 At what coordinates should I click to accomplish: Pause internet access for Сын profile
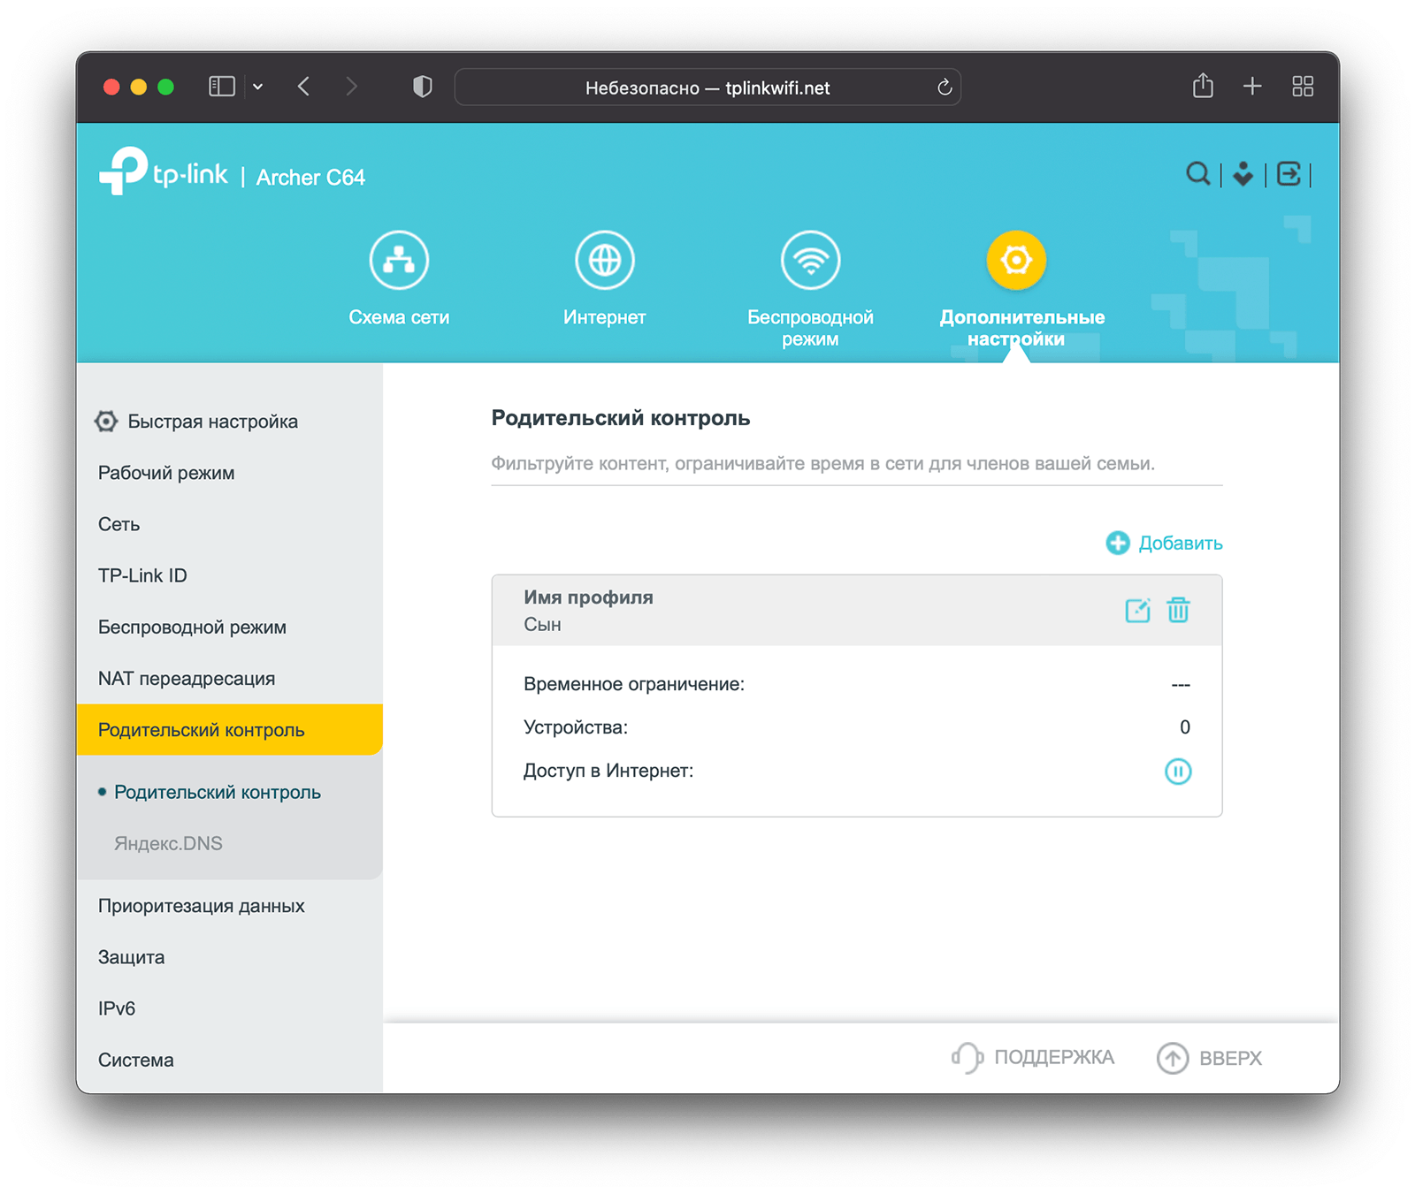click(1178, 772)
